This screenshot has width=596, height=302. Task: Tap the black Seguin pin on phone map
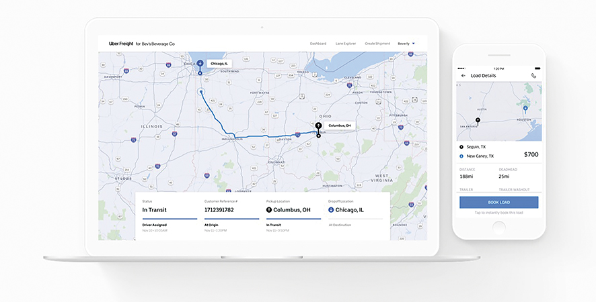coord(478,121)
